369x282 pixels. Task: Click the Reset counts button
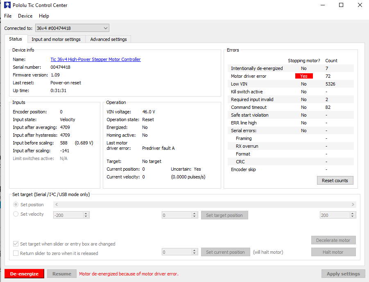tap(335, 180)
